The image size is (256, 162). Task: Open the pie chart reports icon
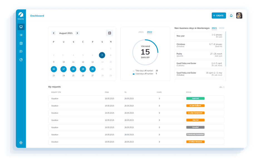tap(21, 60)
